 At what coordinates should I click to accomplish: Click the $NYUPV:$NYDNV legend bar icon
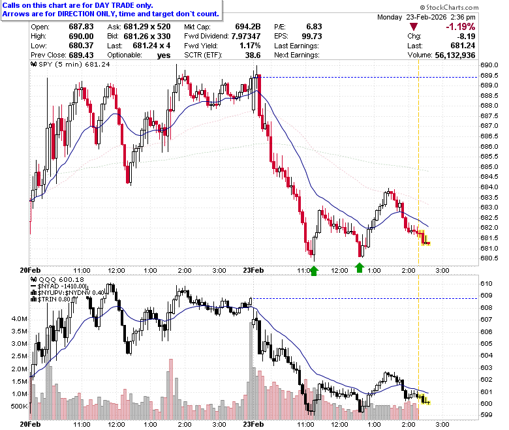click(x=33, y=293)
